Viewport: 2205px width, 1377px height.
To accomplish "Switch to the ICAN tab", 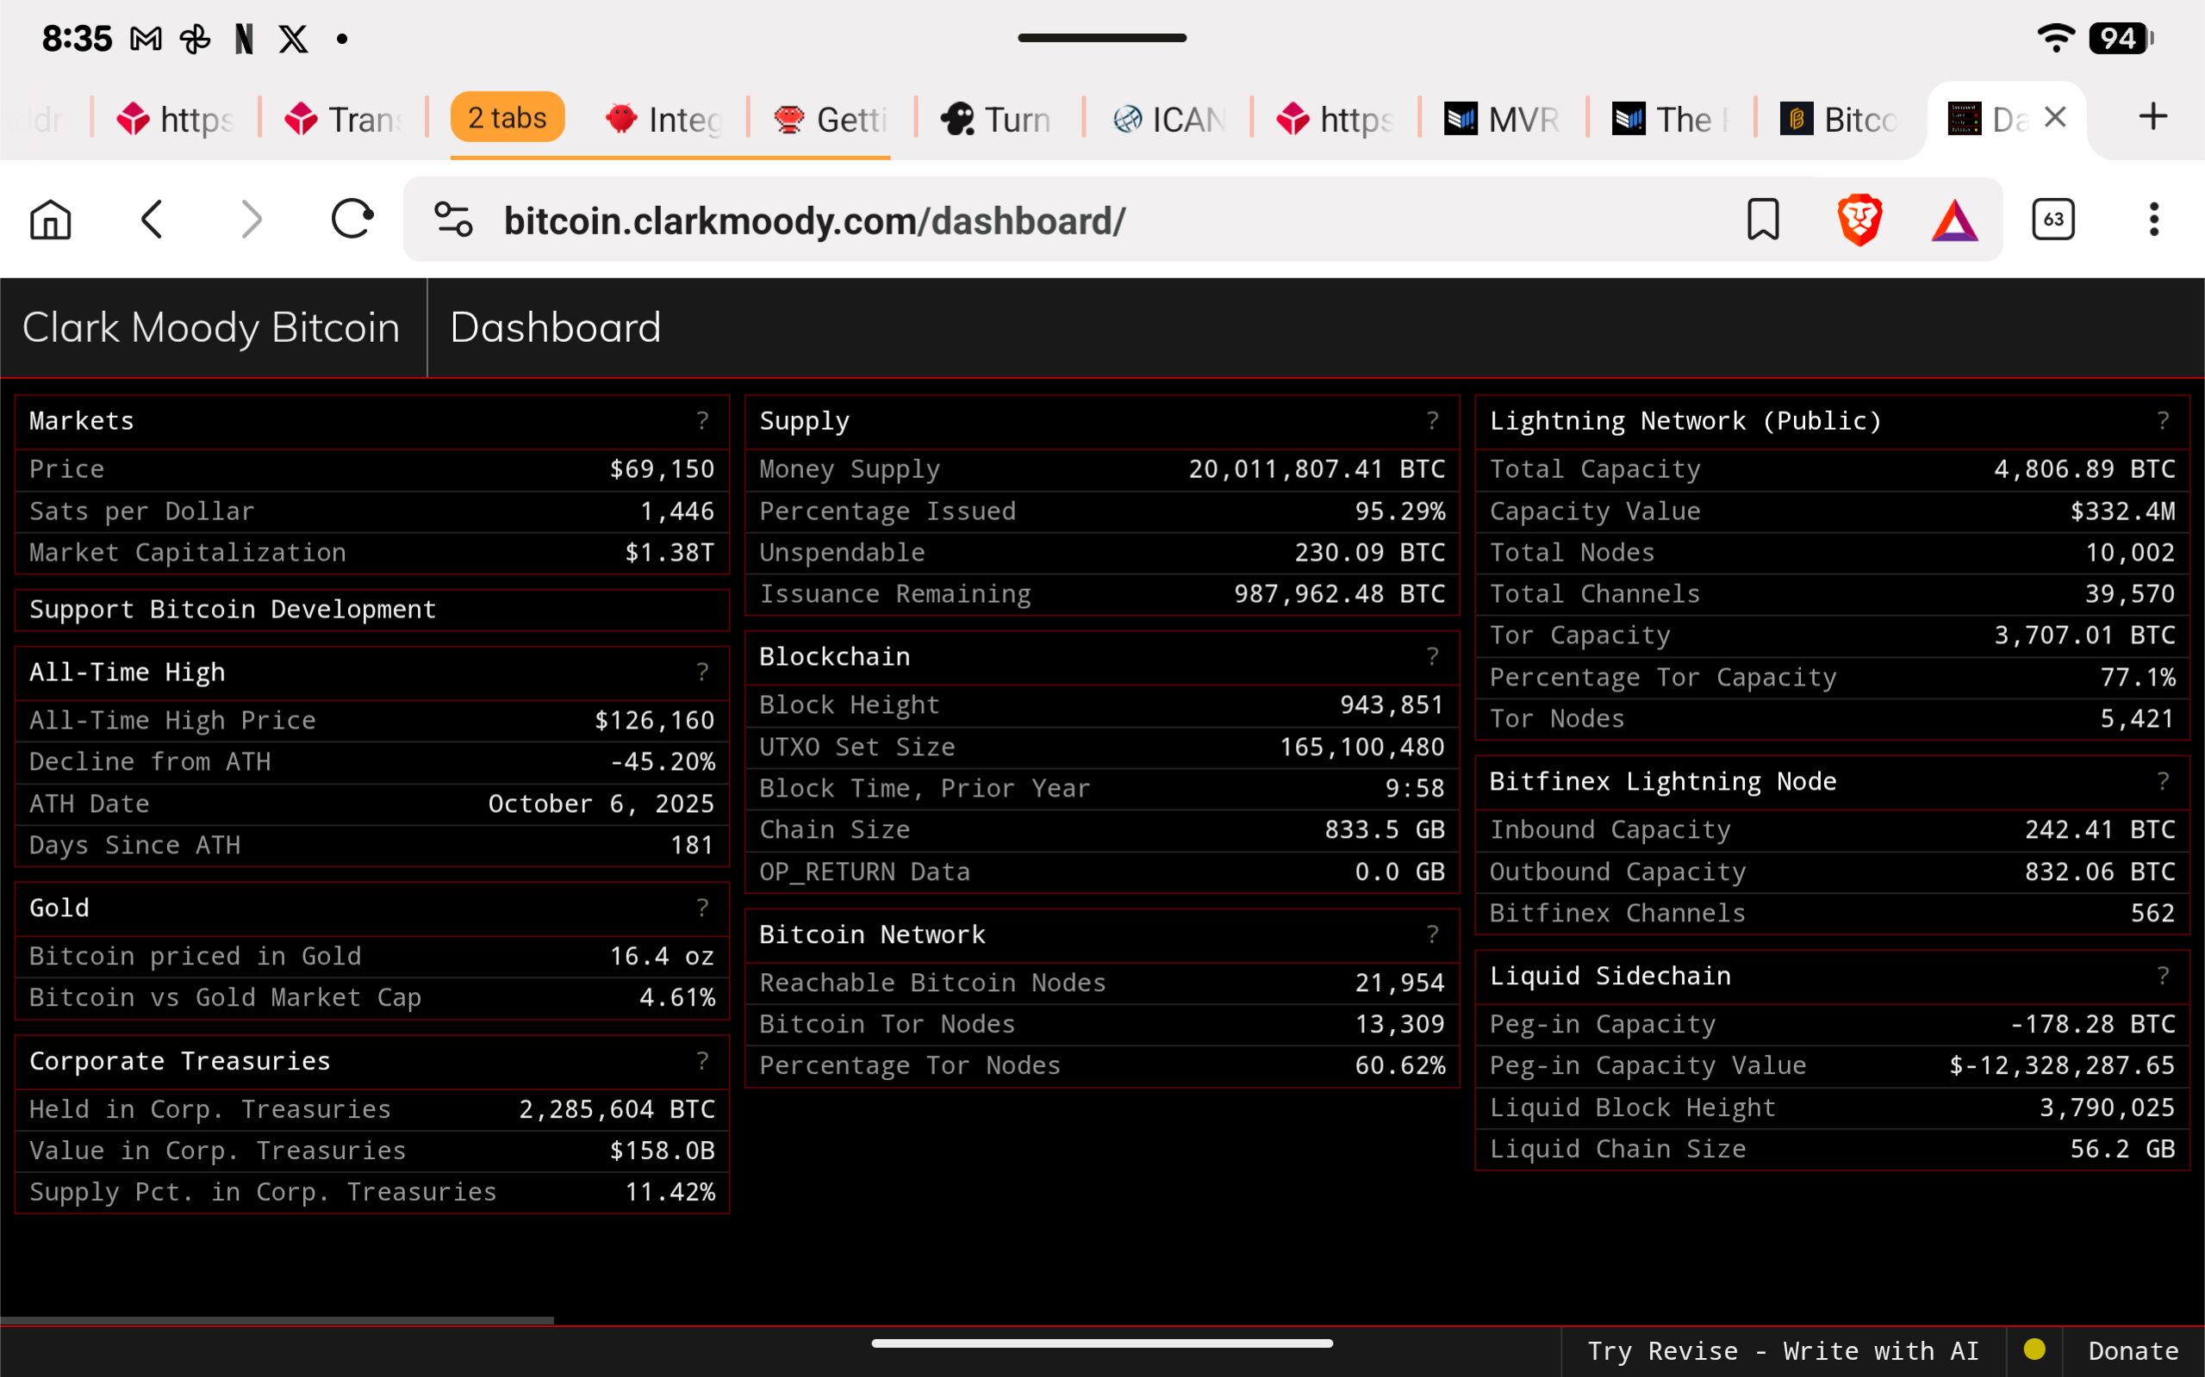I will (1170, 120).
